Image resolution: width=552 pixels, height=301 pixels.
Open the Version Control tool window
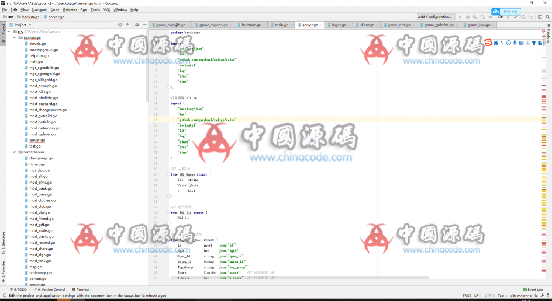[49, 289]
